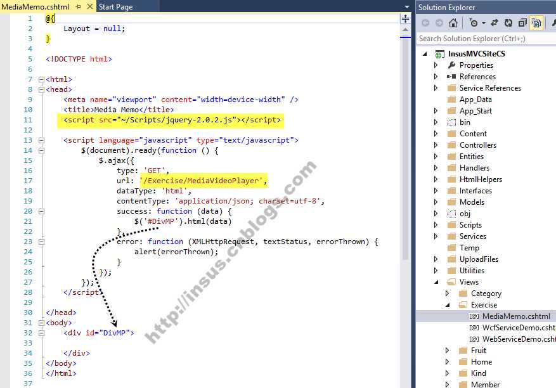The image size is (556, 388).
Task: Toggle the Show All Files button
Action: coord(537,23)
